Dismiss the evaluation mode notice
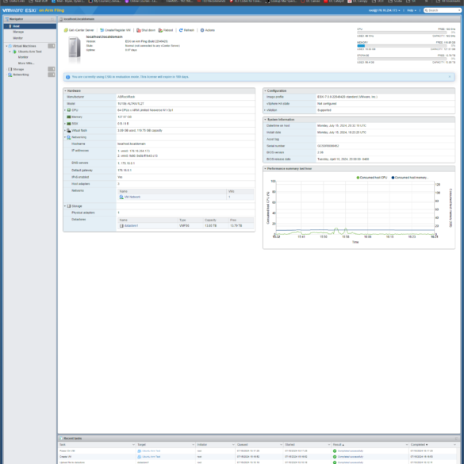Image resolution: width=464 pixels, height=464 pixels. click(450, 77)
